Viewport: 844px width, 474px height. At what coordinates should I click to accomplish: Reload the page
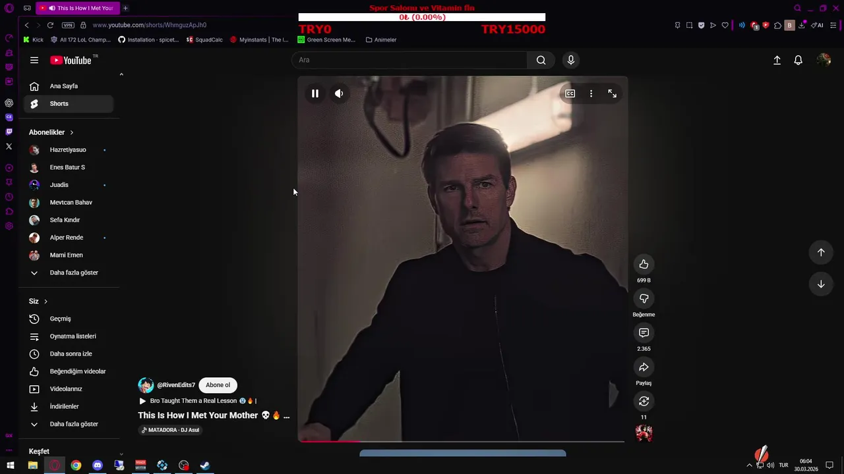coord(50,25)
